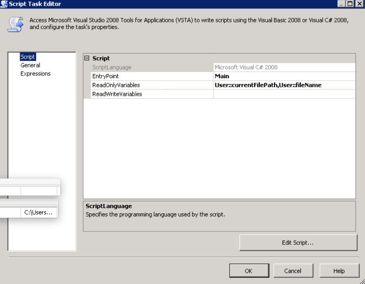
Task: Open the General page
Action: (30, 65)
